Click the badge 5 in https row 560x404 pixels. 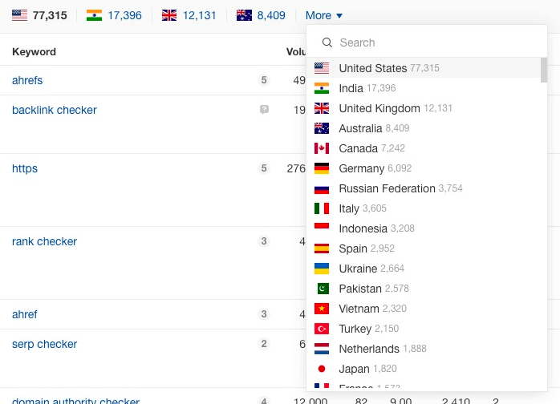tap(264, 168)
